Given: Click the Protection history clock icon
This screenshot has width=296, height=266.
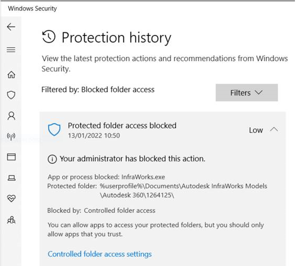Looking at the screenshot, I should click(x=49, y=37).
